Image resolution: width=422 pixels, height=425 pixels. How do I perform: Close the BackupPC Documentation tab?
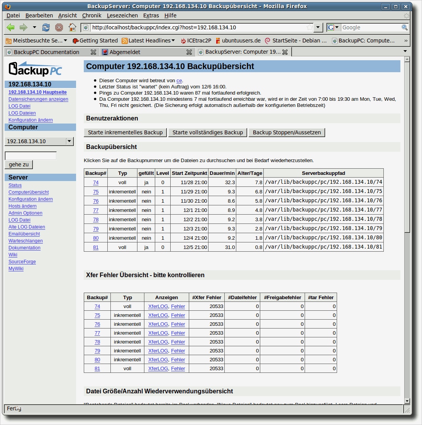pos(93,52)
